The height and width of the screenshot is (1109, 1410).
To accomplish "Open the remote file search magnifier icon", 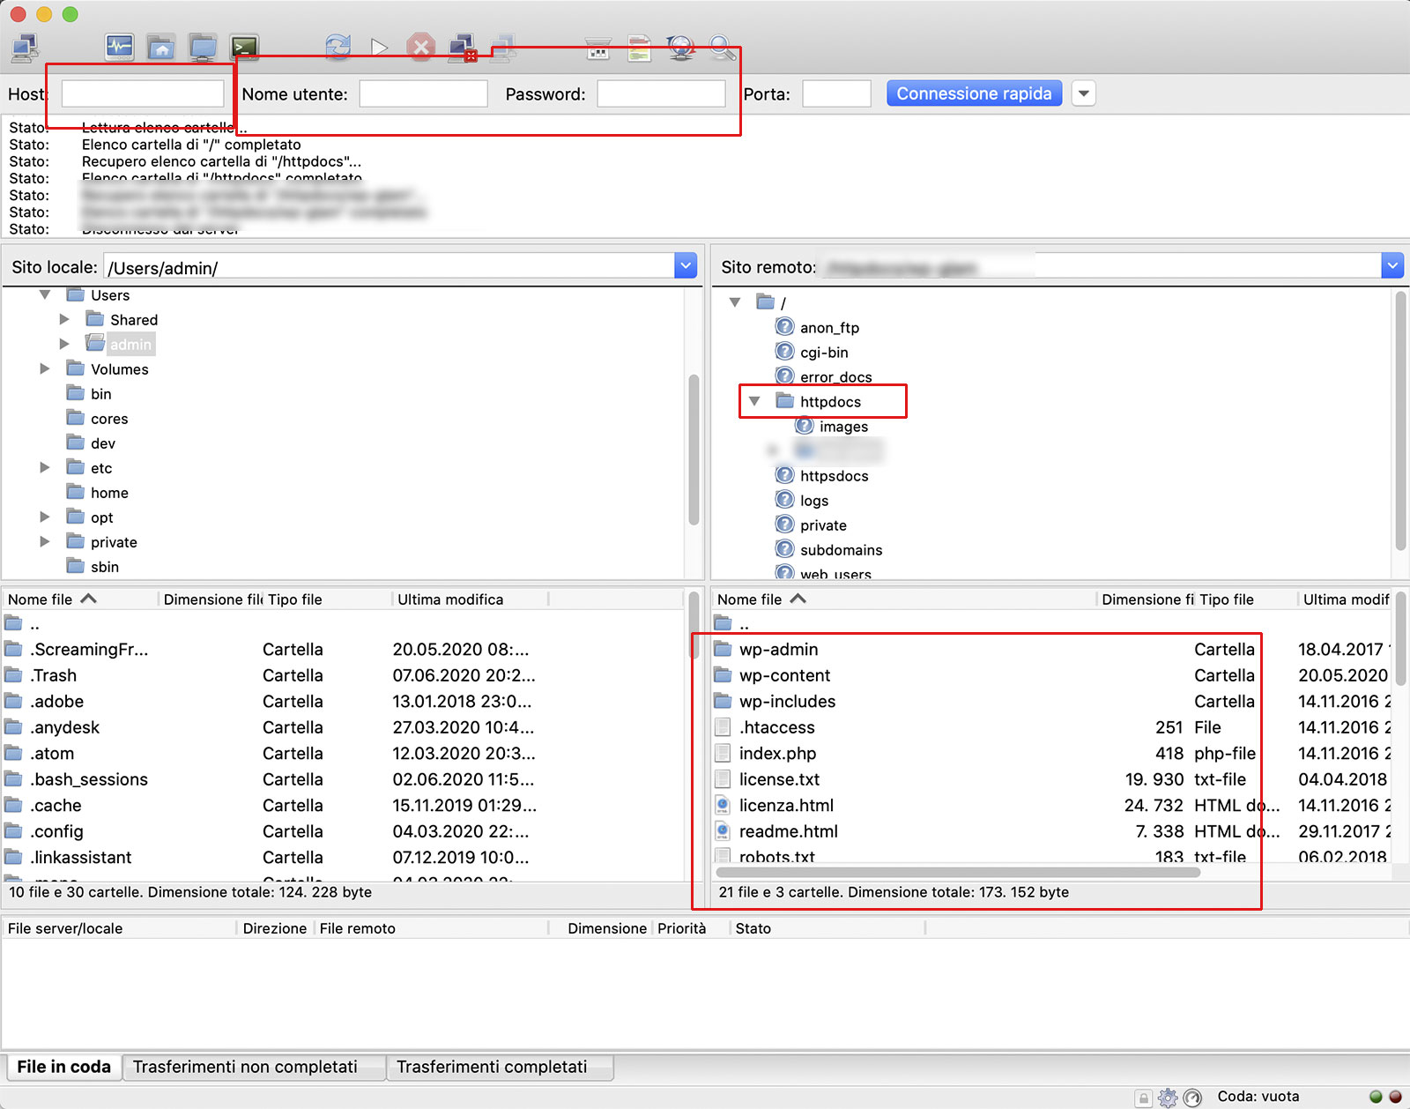I will click(723, 48).
